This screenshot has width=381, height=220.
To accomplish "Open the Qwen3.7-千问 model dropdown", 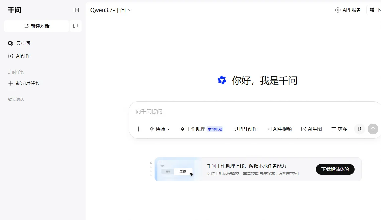I will (111, 10).
